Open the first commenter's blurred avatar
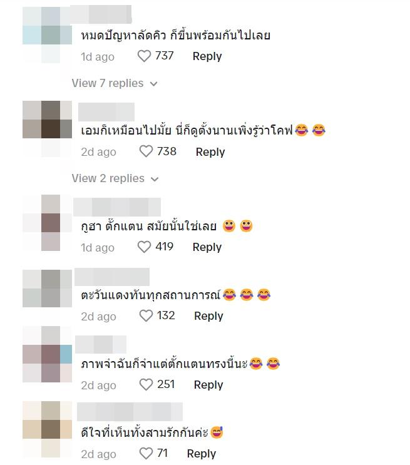The image size is (410, 465). pyautogui.click(x=47, y=34)
